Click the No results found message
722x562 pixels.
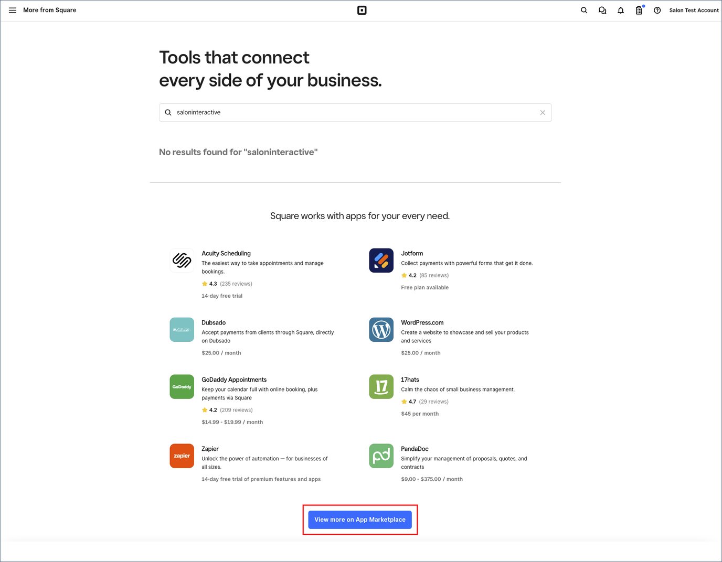(x=238, y=152)
